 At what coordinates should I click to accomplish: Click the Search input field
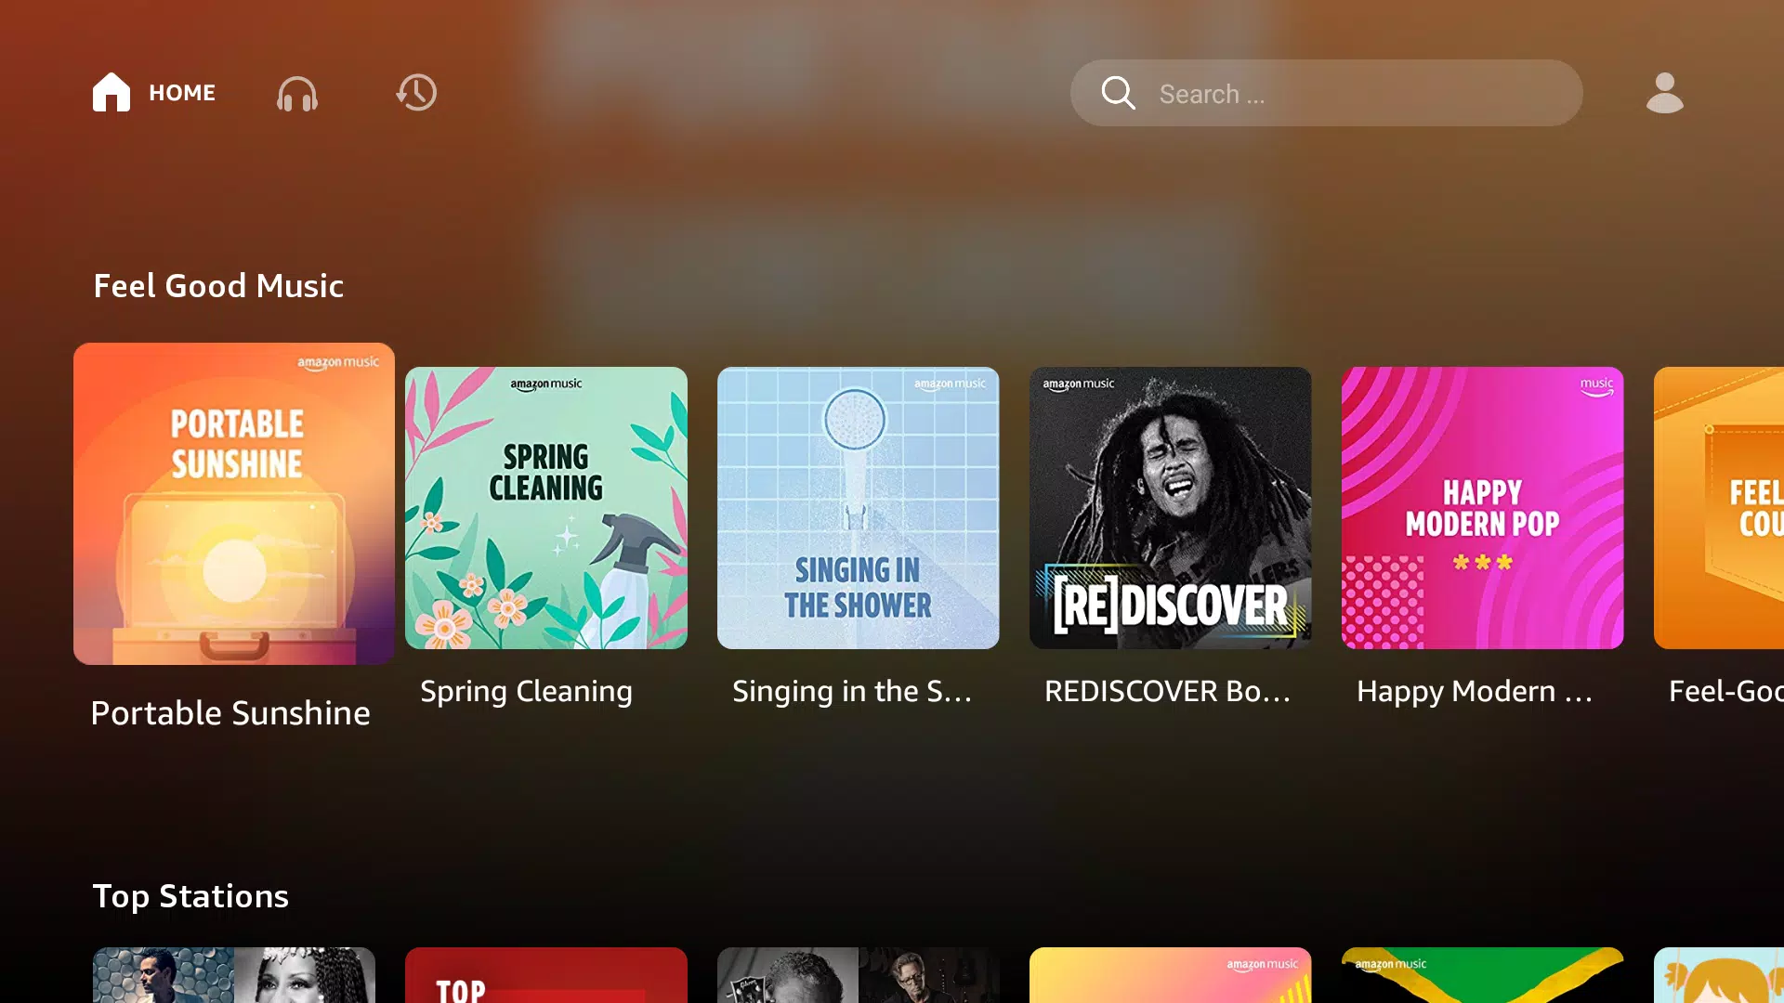point(1327,93)
